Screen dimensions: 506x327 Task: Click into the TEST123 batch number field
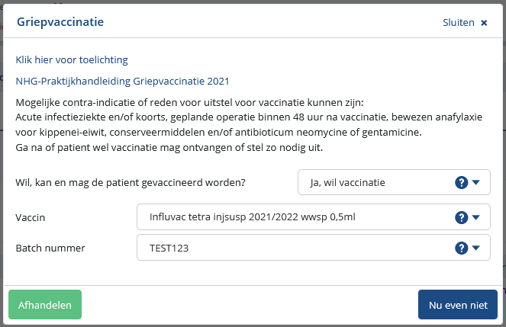[x=290, y=248]
